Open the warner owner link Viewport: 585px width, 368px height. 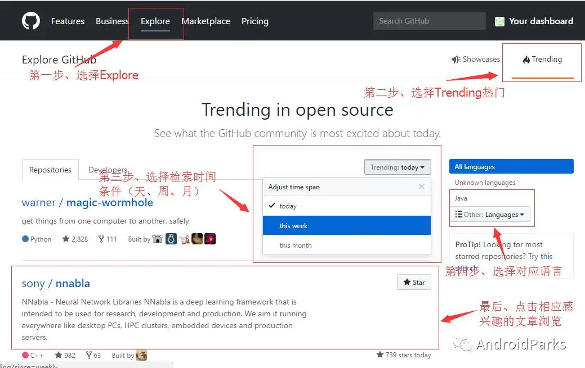38,203
